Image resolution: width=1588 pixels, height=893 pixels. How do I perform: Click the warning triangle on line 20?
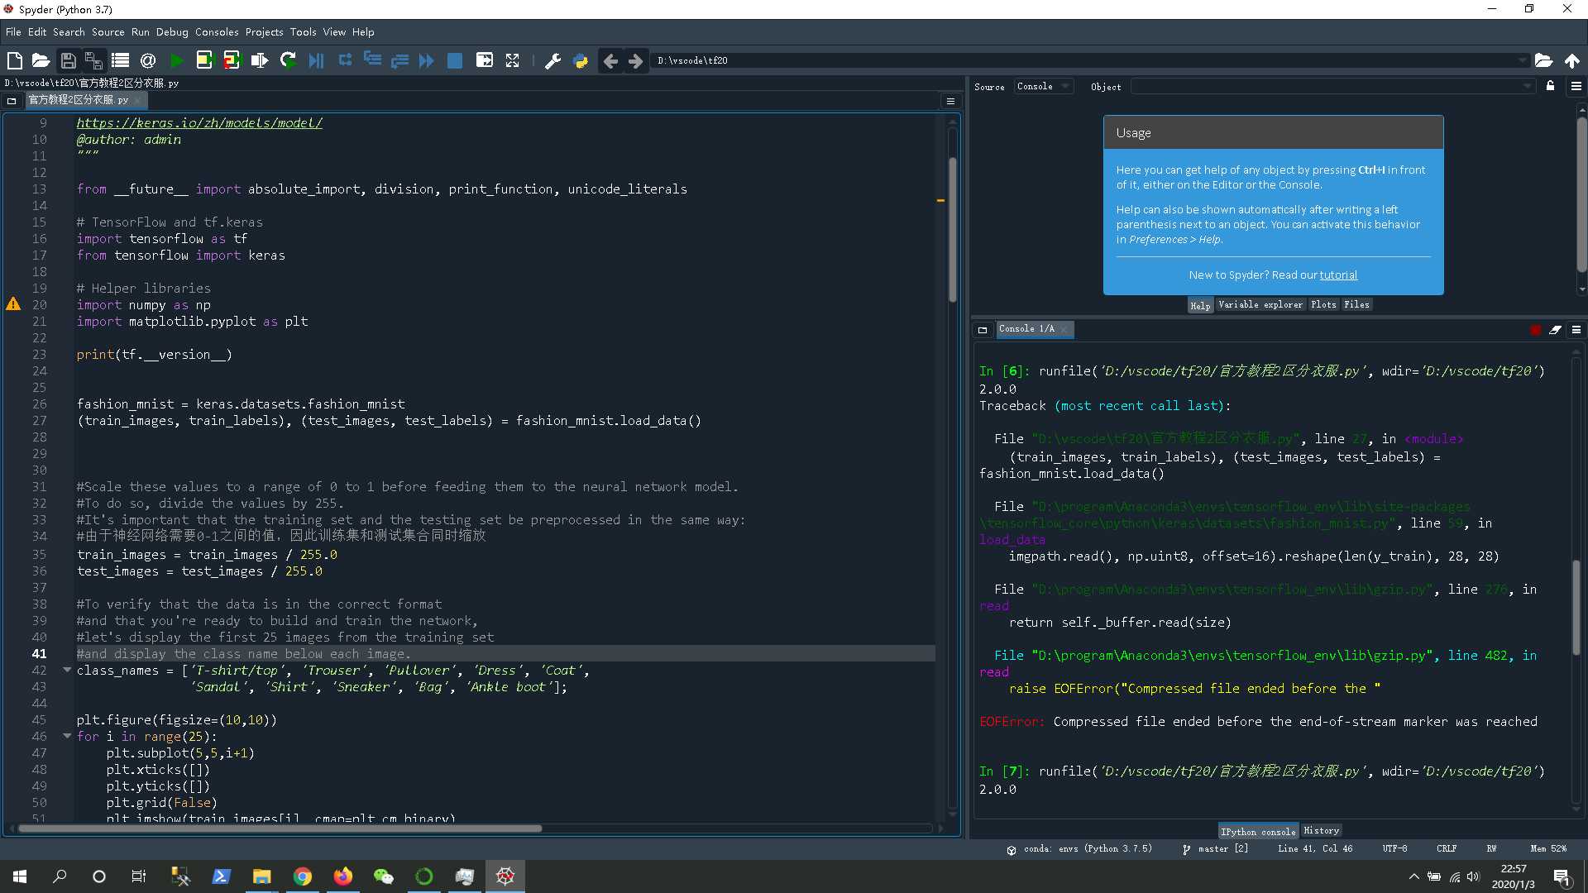point(13,304)
